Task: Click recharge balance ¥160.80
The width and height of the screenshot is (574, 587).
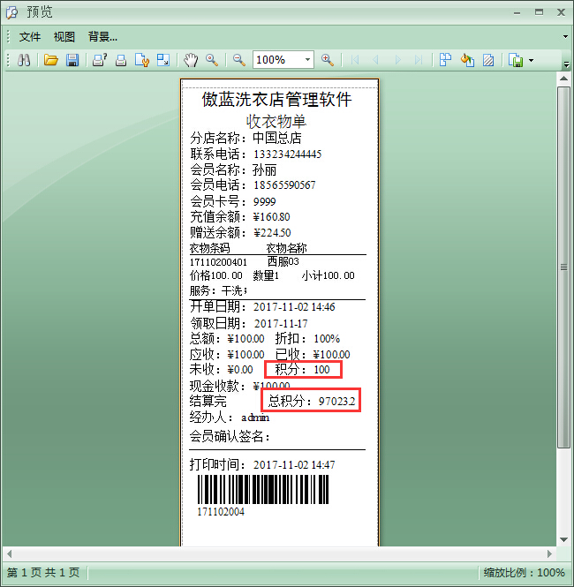Action: (x=272, y=217)
